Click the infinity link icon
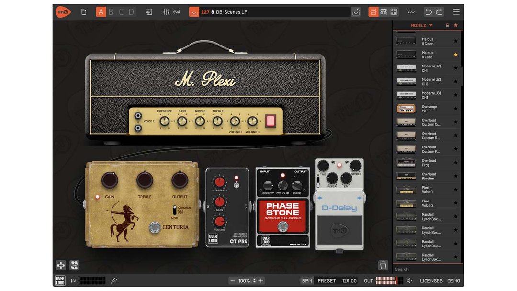Viewport: 517px width, 291px height. (411, 12)
